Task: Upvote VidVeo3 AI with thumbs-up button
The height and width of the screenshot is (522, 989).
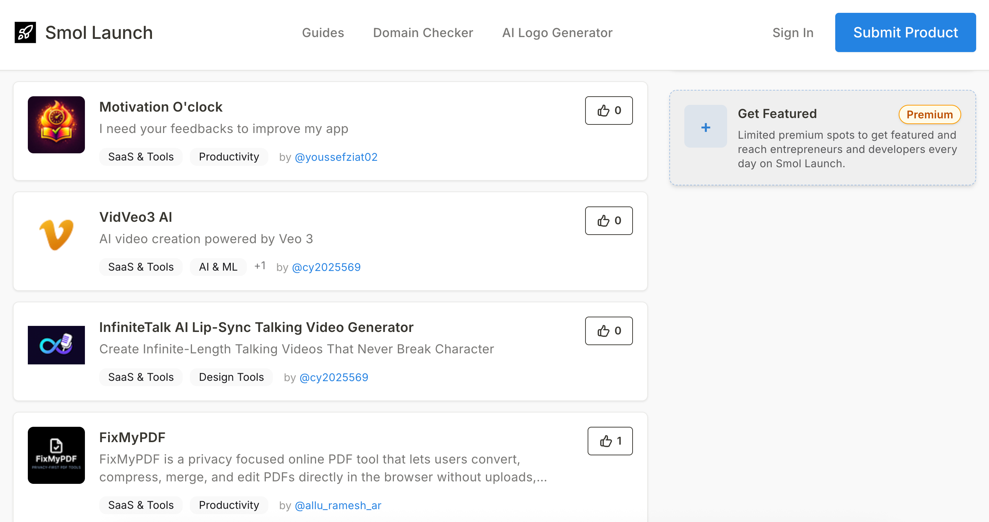Action: [x=609, y=221]
